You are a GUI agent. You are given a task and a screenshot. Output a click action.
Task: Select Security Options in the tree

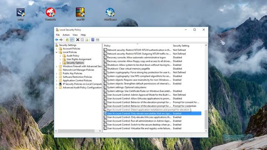[x=75, y=63]
